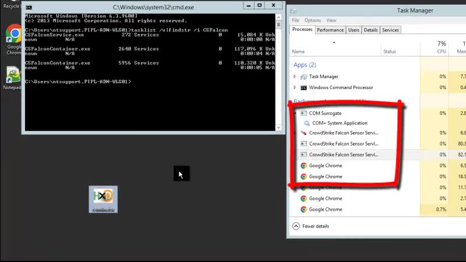Expand the Task Manager app entry

tap(295, 77)
